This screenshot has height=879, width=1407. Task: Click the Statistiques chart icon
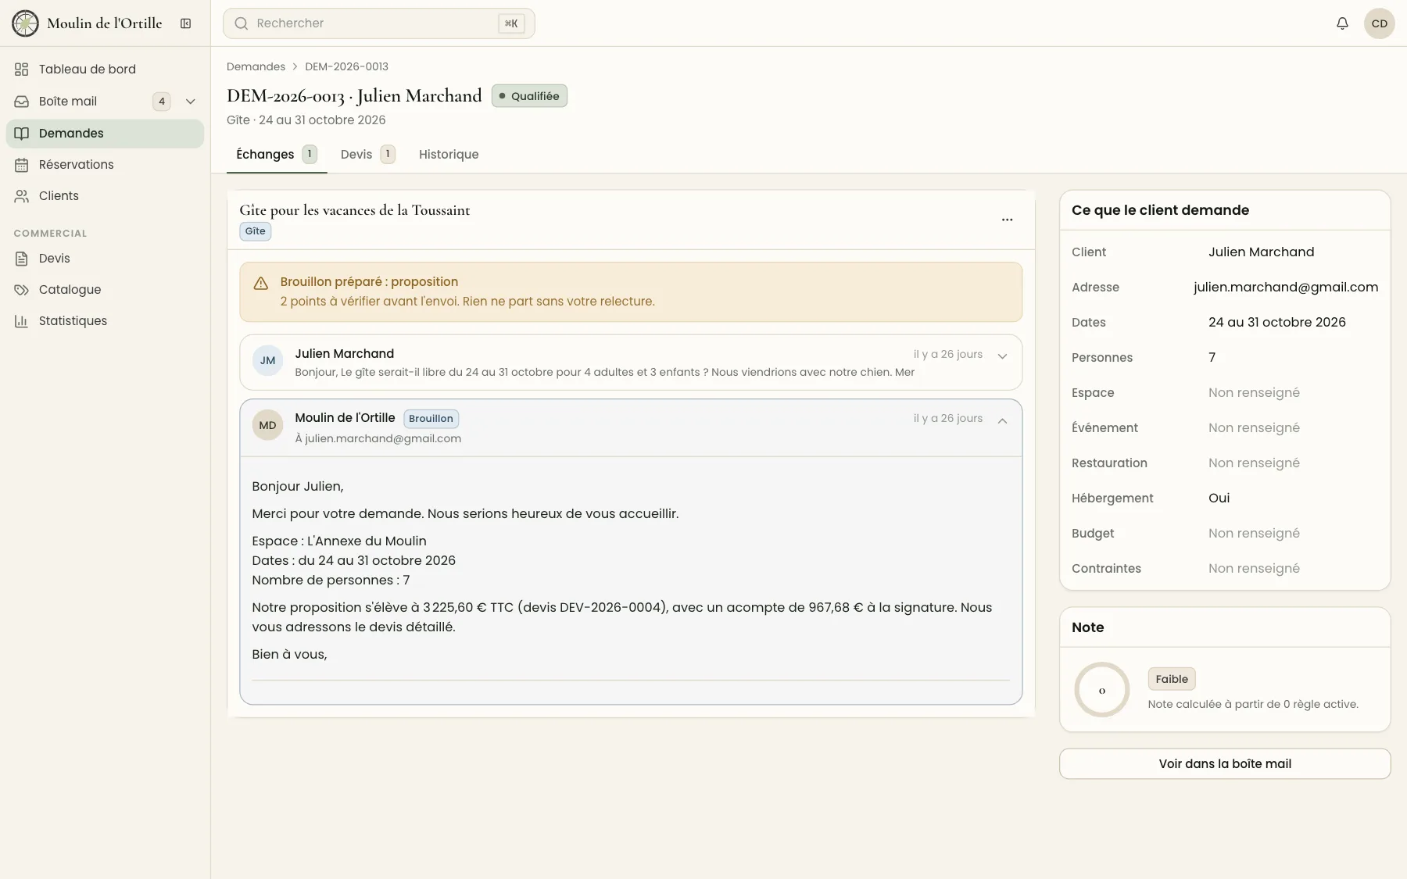(x=22, y=321)
